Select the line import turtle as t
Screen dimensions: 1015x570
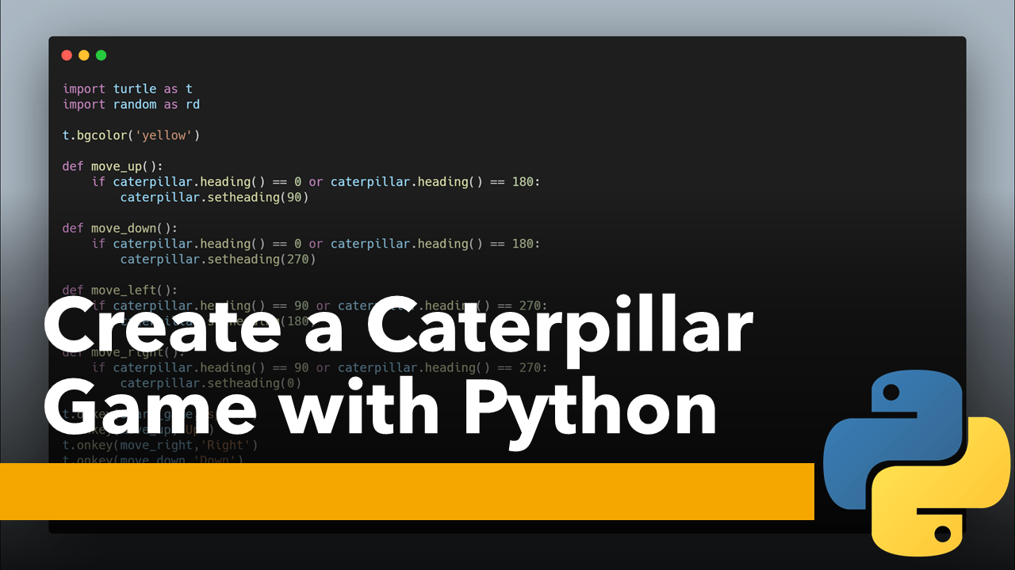click(x=127, y=89)
